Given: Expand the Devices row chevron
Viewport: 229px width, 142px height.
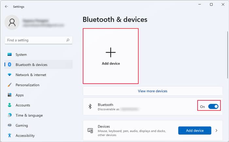Looking at the screenshot, I should click(217, 131).
